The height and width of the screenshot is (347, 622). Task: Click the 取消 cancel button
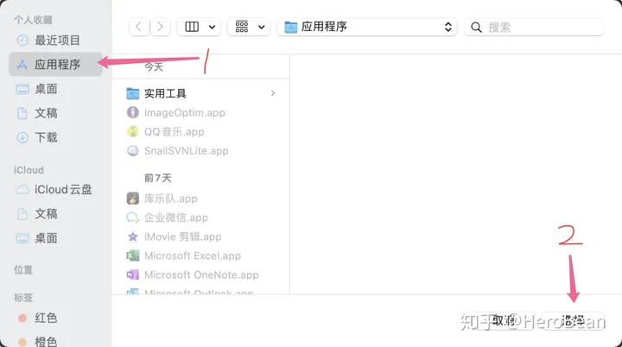(x=505, y=320)
